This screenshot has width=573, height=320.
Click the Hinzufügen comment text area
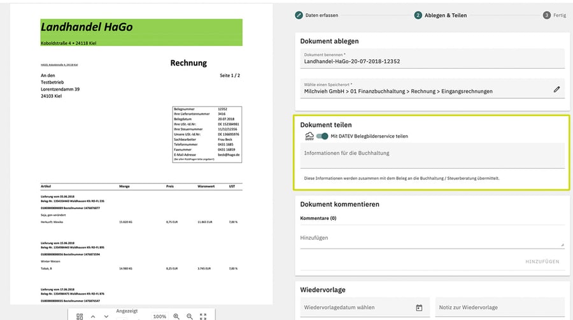pos(432,239)
